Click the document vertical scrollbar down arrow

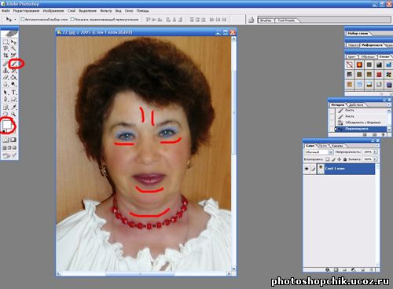coord(233,269)
